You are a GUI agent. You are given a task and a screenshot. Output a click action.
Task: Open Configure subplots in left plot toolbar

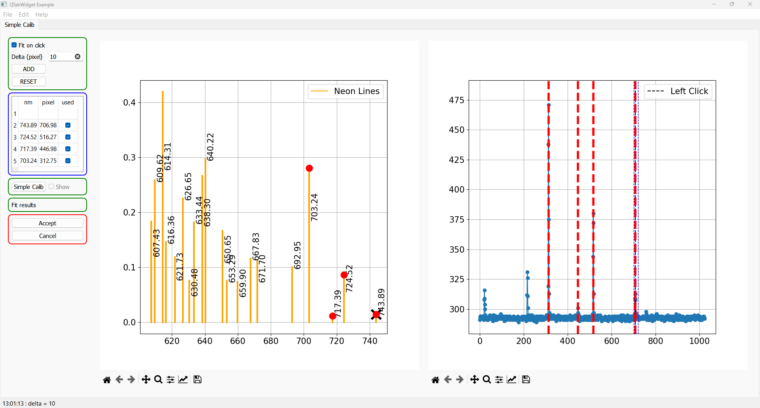pos(171,380)
